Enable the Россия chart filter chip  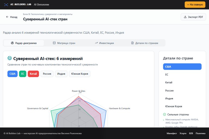point(47,74)
